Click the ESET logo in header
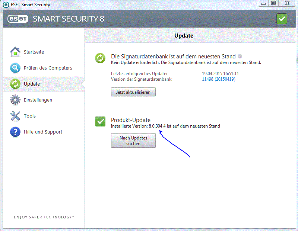The width and height of the screenshot is (298, 231). click(18, 19)
